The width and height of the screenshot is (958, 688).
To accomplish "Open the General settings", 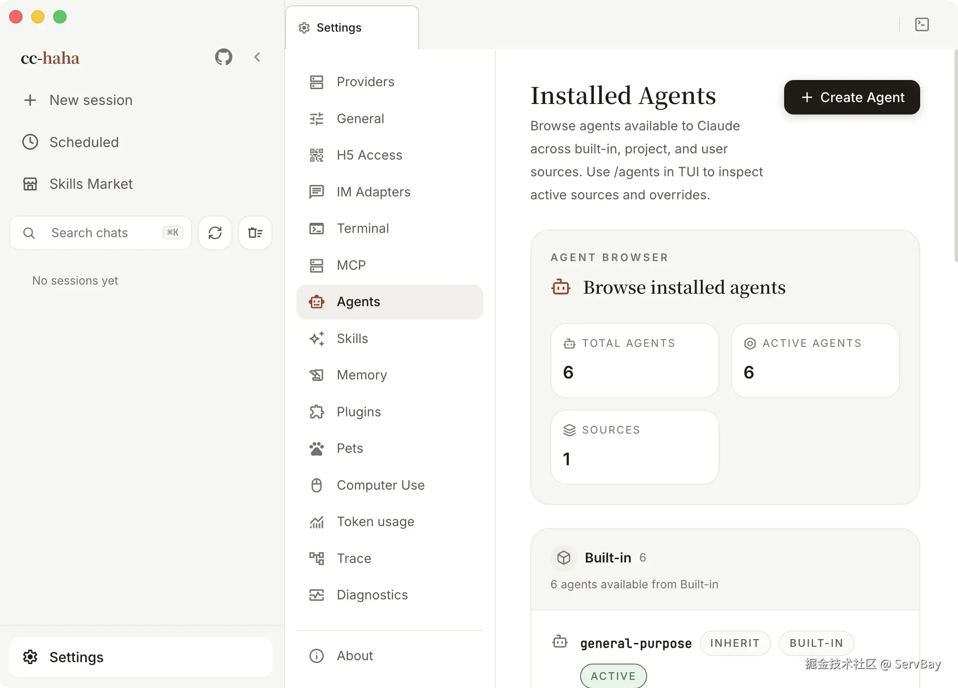I will (390, 119).
